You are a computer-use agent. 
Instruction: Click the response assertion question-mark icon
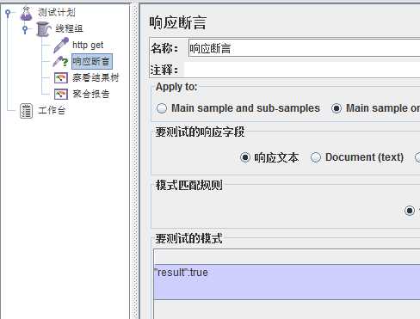61,61
